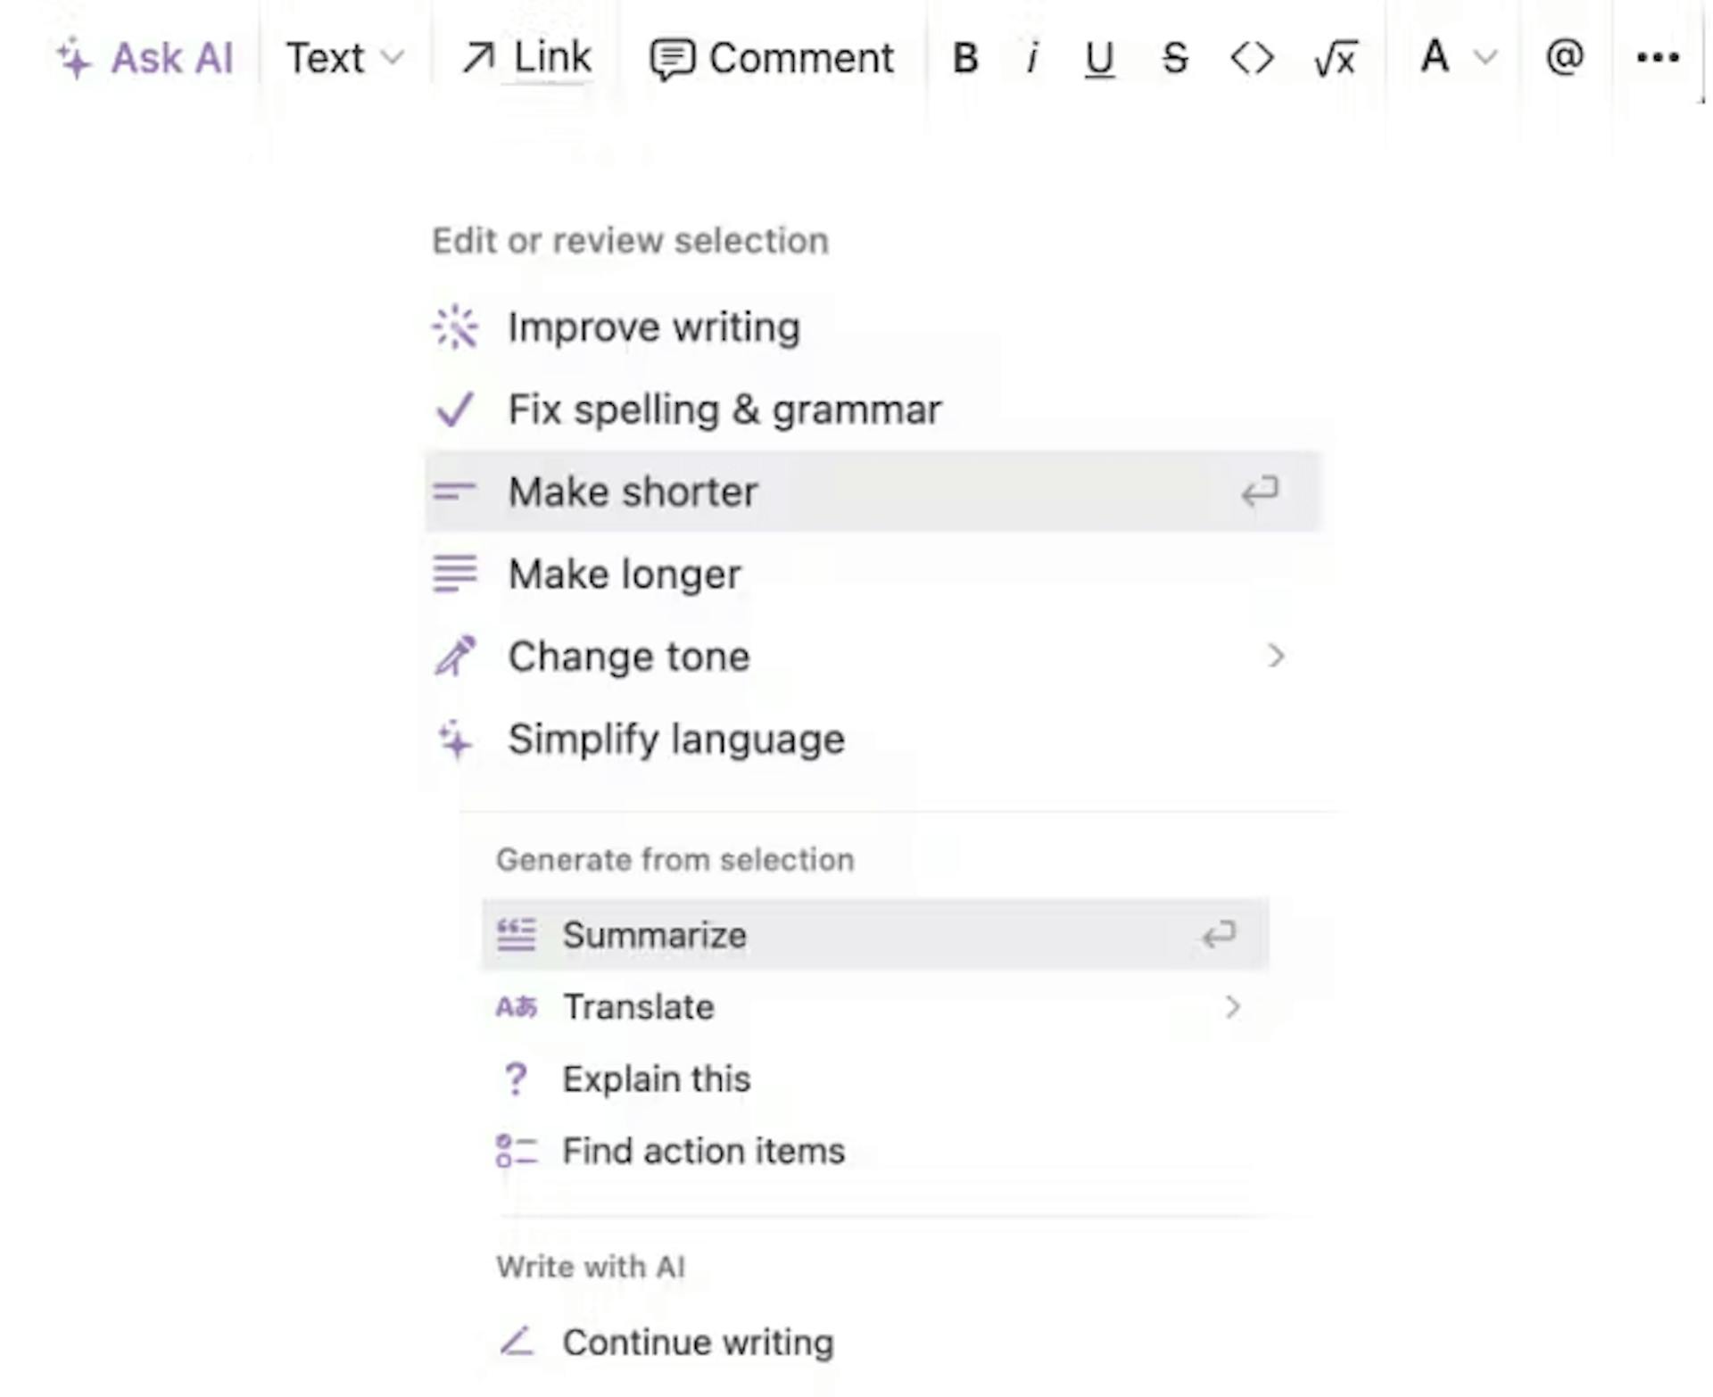Format selection as inline code
This screenshot has width=1713, height=1397.
point(1251,57)
